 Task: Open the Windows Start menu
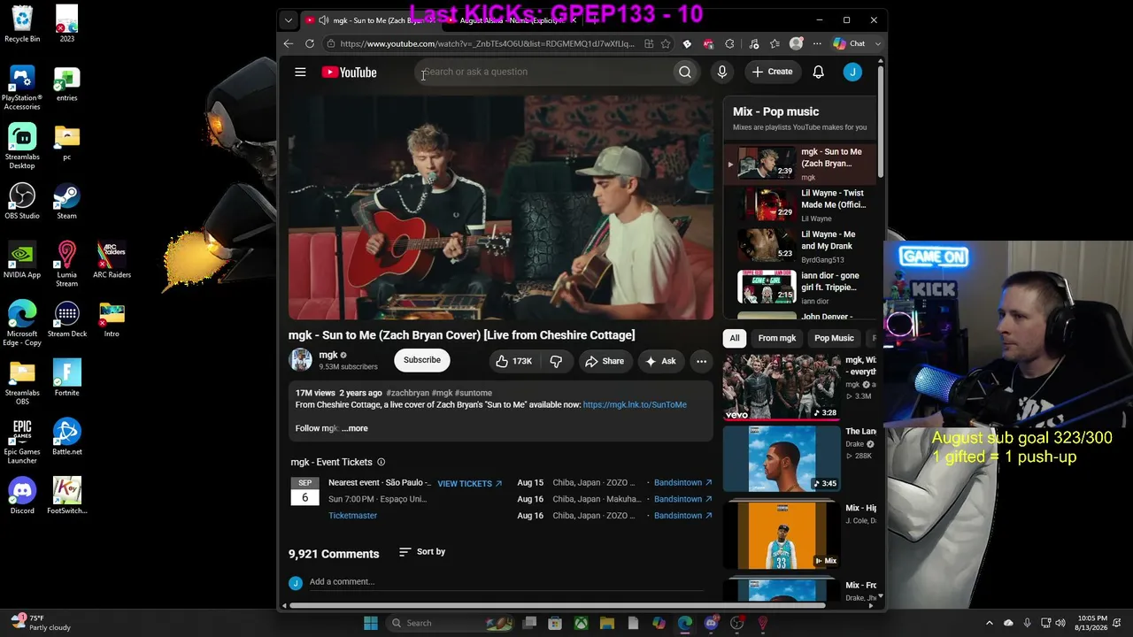click(371, 623)
